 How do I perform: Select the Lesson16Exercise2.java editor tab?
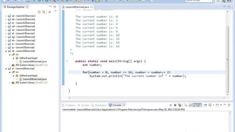(77, 7)
